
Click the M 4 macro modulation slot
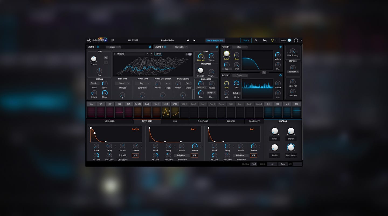[296, 110]
